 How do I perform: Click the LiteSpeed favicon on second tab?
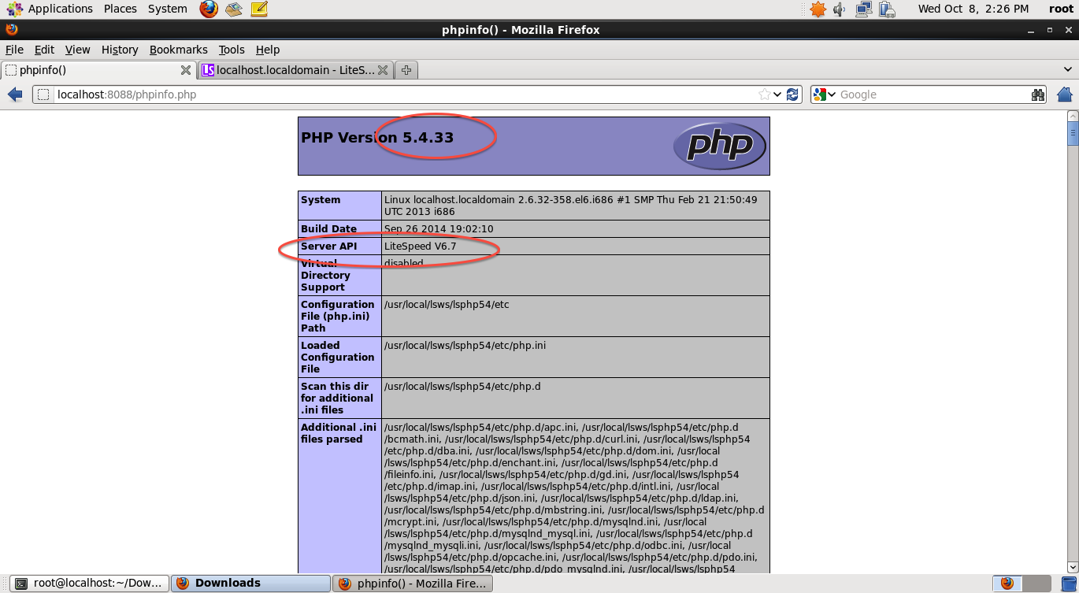[x=208, y=70]
